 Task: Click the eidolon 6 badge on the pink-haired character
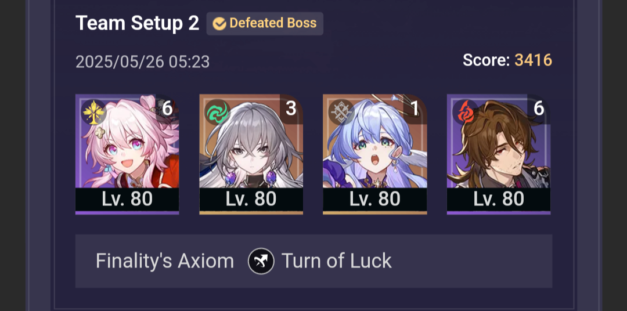tap(167, 109)
